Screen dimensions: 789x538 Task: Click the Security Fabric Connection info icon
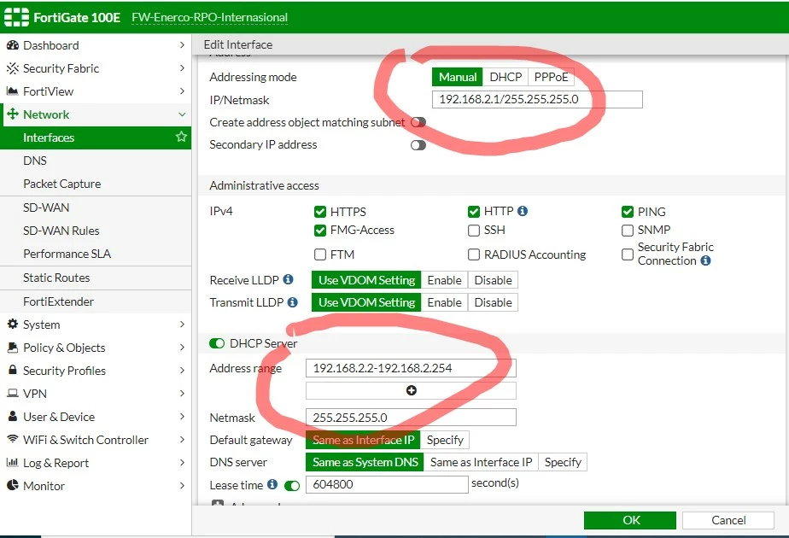tap(705, 260)
